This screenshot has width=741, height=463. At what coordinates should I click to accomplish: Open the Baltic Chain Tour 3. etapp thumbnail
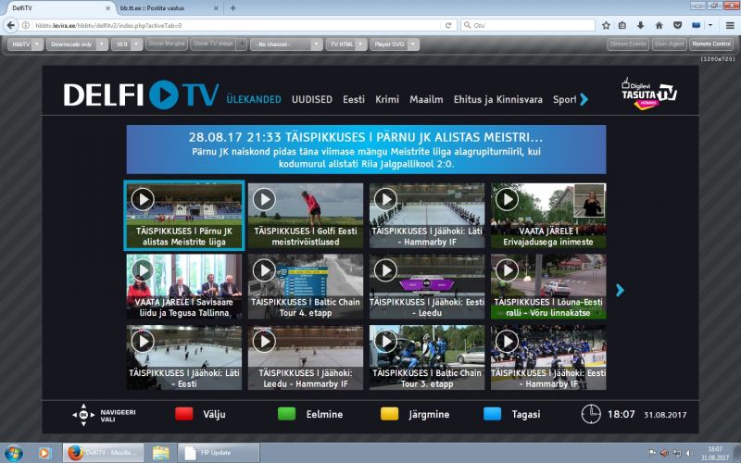[x=427, y=357]
